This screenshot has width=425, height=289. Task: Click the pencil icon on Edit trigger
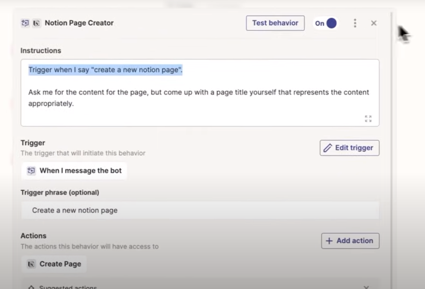328,148
